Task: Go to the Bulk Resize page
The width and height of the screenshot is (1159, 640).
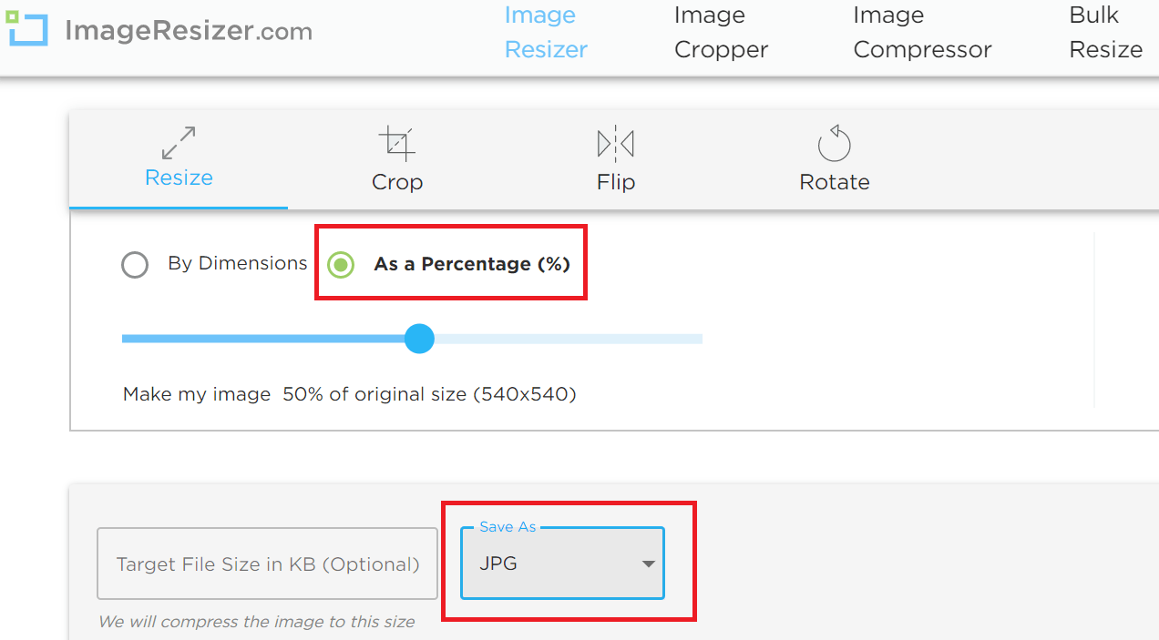Action: coord(1105,32)
